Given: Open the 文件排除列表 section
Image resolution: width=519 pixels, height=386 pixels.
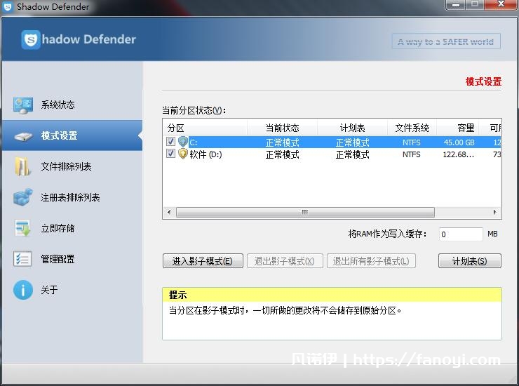Looking at the screenshot, I should 72,166.
